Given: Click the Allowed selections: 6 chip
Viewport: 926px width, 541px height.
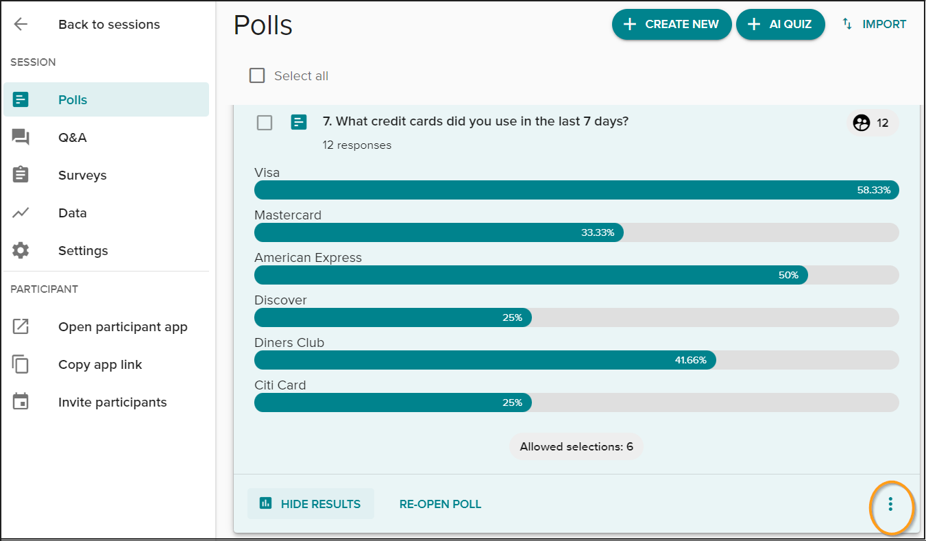Looking at the screenshot, I should coord(576,446).
